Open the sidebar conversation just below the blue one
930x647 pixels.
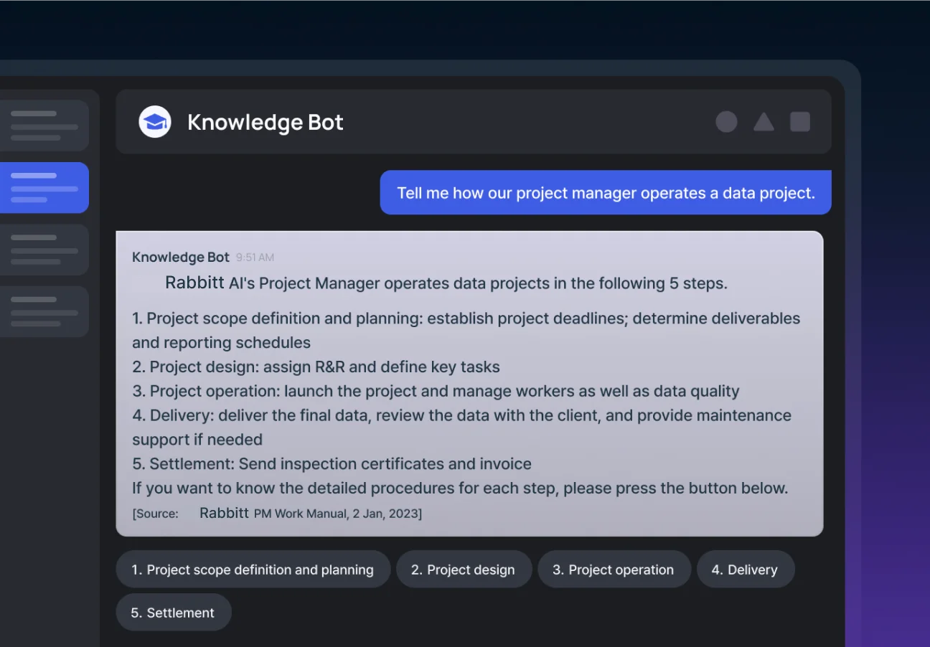tap(43, 250)
